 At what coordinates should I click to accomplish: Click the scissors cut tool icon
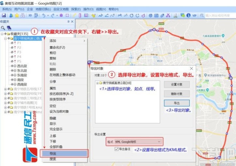click(x=168, y=15)
